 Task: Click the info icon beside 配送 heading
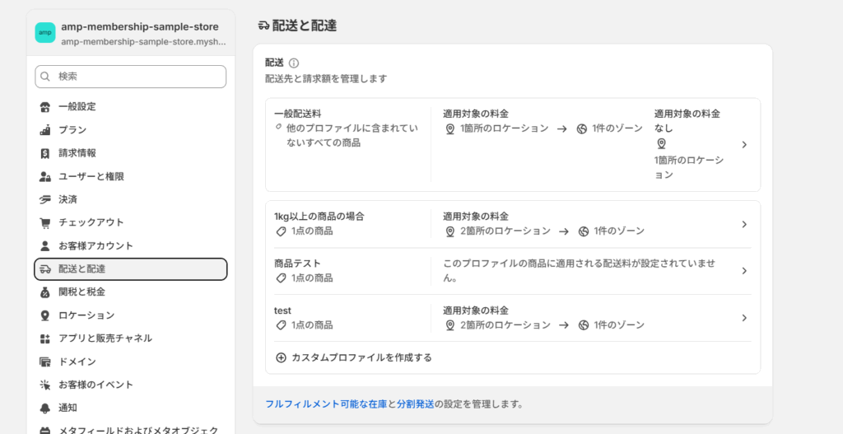tap(294, 63)
